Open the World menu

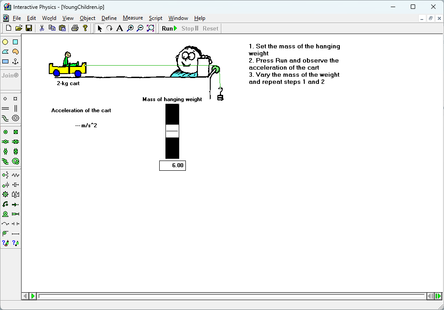pyautogui.click(x=49, y=18)
